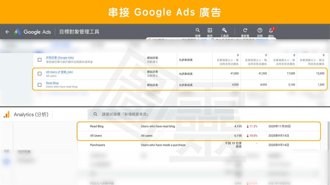Open the 所有訪客 (Google Ads) audience link
330x185 pixels.
[x=60, y=58]
